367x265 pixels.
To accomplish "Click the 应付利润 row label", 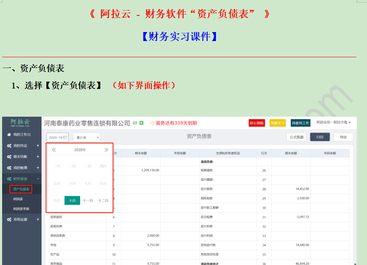I will (x=207, y=236).
